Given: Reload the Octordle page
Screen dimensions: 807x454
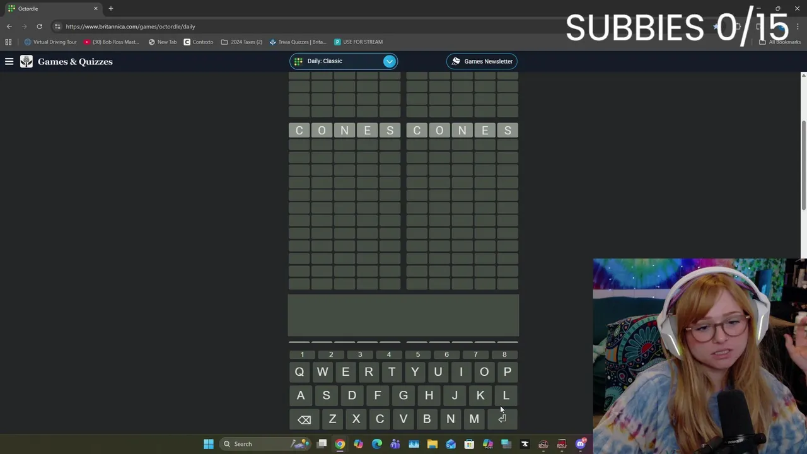Looking at the screenshot, I should pos(39,26).
